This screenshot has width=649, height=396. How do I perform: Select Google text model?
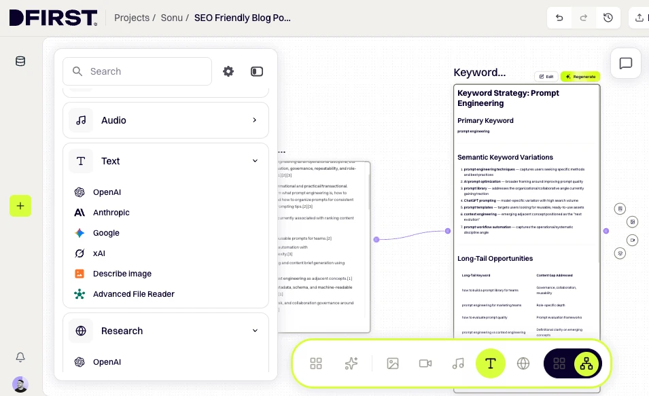(x=106, y=232)
